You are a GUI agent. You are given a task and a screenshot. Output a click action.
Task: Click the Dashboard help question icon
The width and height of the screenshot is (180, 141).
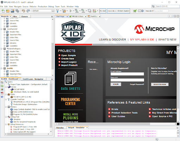point(2,97)
